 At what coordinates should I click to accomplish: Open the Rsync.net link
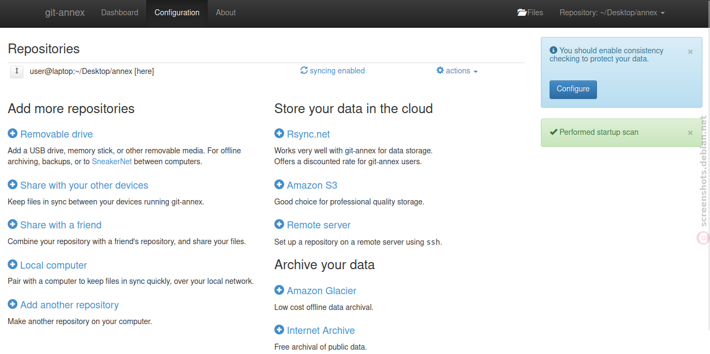[308, 134]
